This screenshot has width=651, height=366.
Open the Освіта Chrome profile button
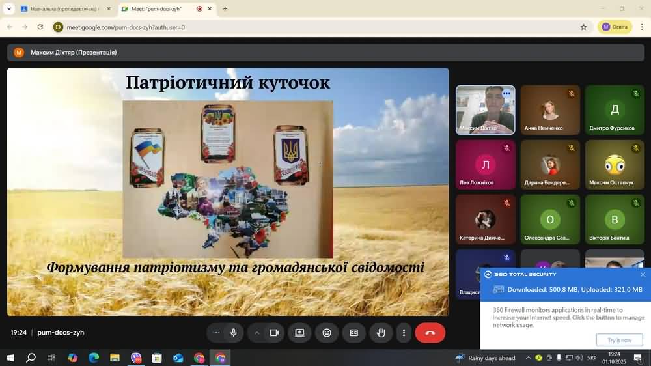615,27
